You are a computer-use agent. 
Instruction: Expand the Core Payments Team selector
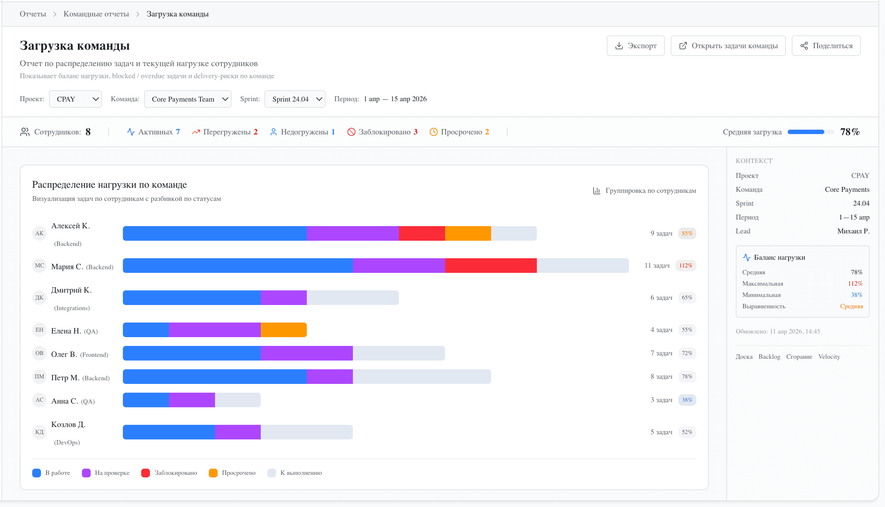point(188,99)
